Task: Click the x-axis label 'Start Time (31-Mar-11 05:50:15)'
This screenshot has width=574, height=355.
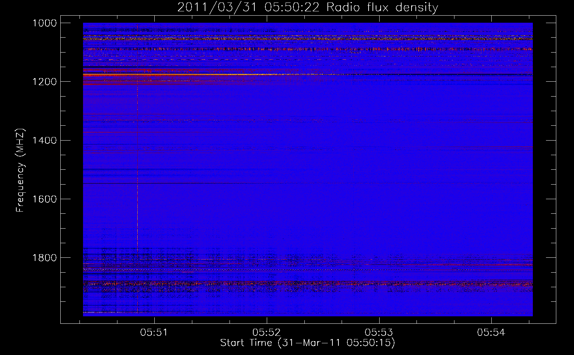Action: pos(308,343)
